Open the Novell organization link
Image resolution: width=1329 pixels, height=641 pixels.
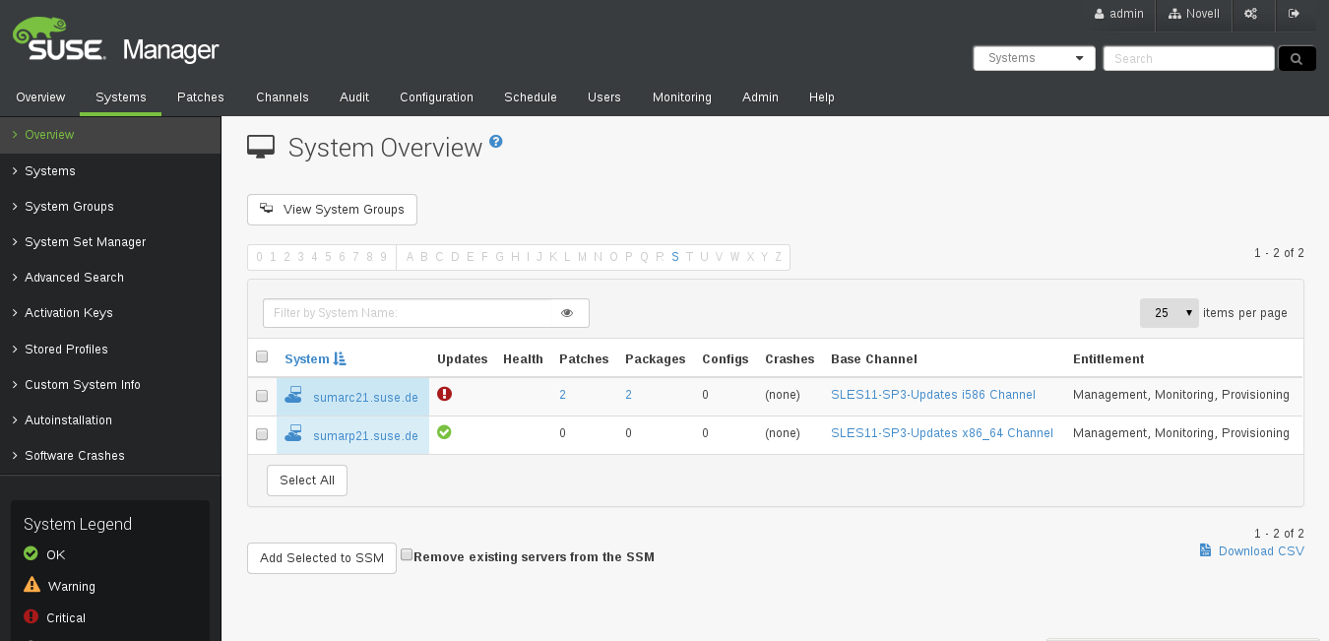point(1194,14)
